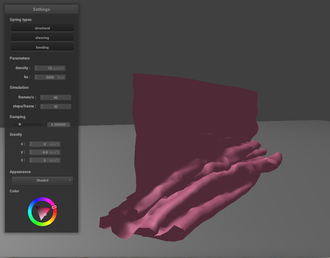Click the frames/s spinner arrows icon

[x=42, y=97]
